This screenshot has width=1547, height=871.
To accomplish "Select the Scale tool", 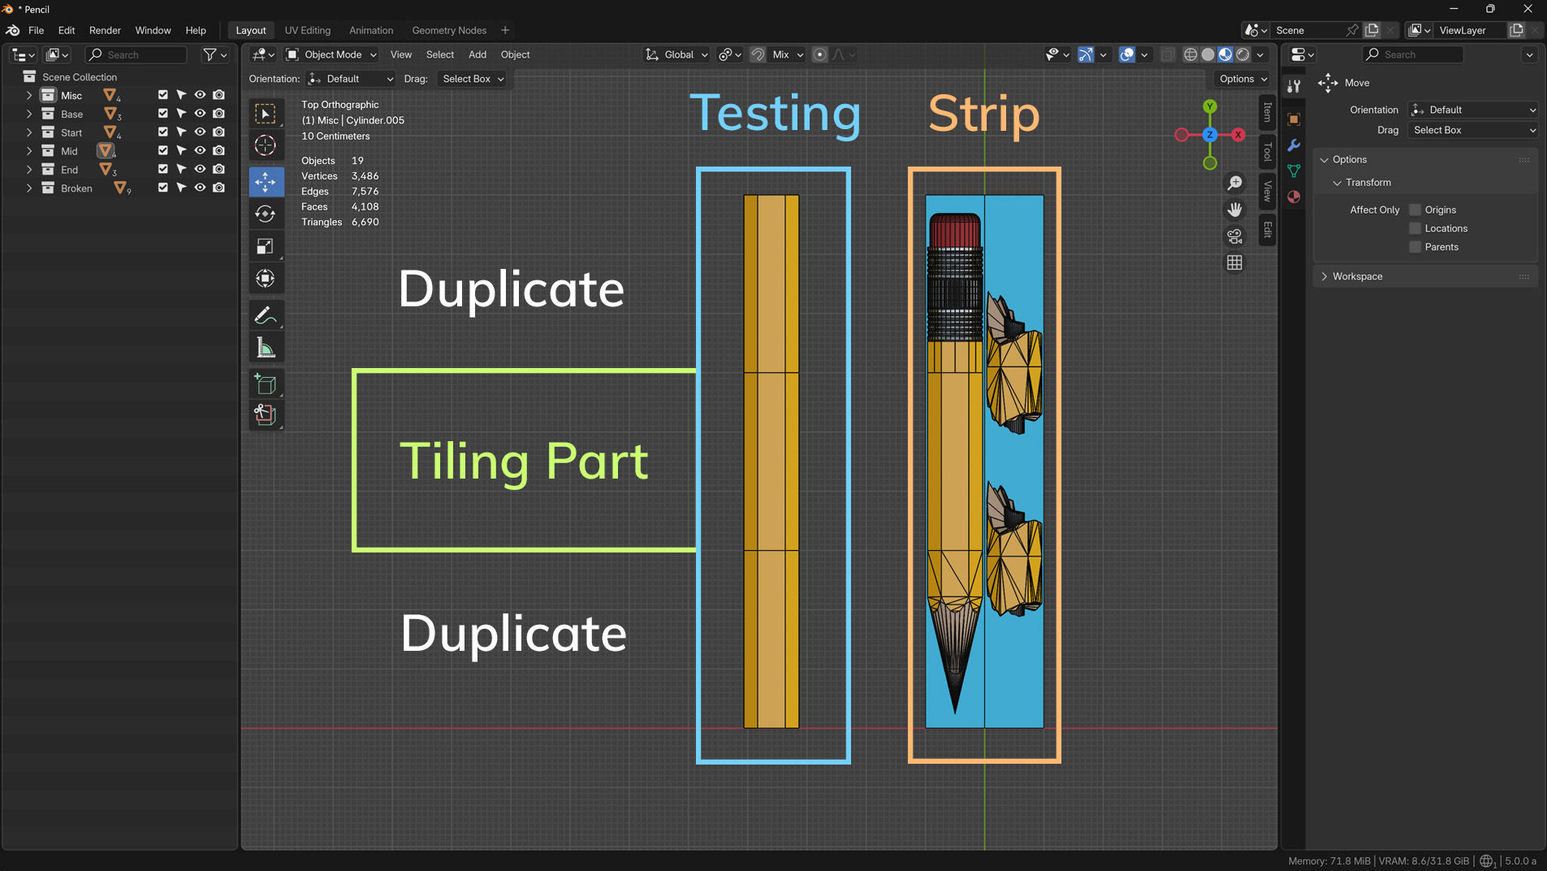I will 266,246.
